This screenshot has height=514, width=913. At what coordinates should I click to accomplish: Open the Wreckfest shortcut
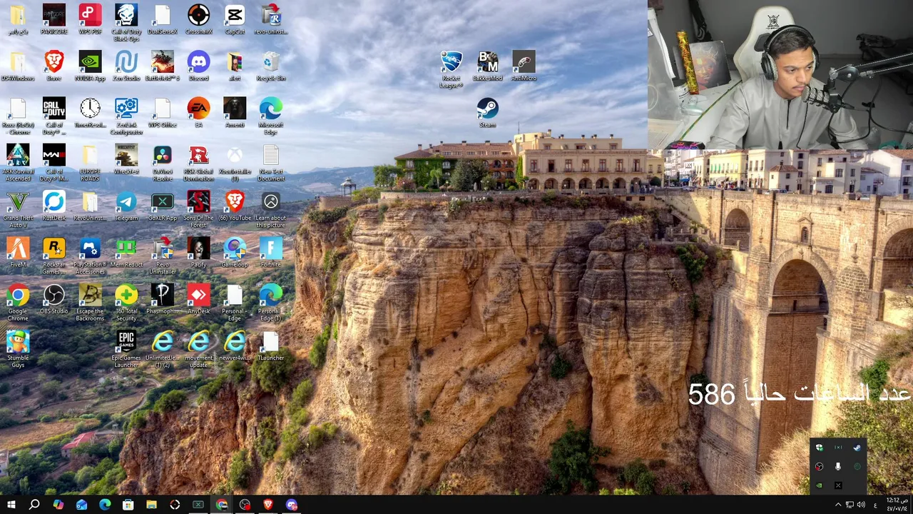click(x=126, y=158)
